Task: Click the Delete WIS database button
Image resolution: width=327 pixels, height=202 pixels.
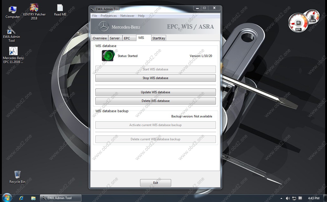Action: 155,101
